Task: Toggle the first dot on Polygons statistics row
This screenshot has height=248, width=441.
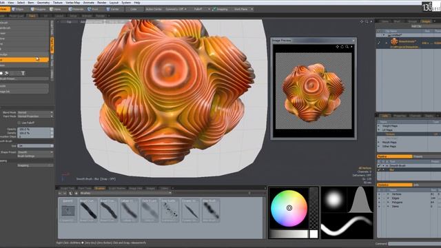Action: coord(379,202)
